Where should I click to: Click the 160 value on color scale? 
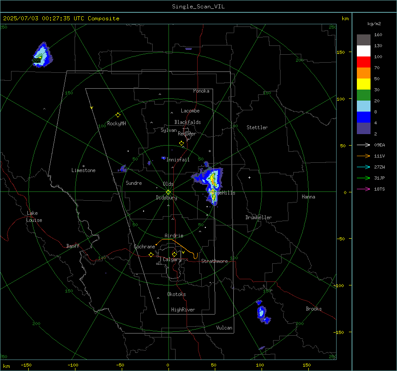pyautogui.click(x=378, y=35)
